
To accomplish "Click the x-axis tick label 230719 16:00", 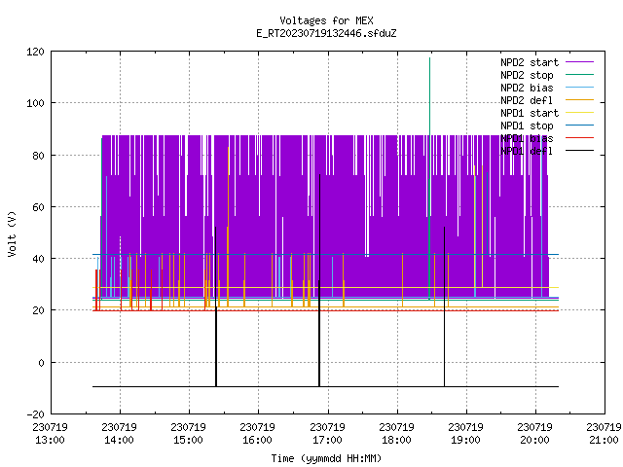I will (x=257, y=434).
